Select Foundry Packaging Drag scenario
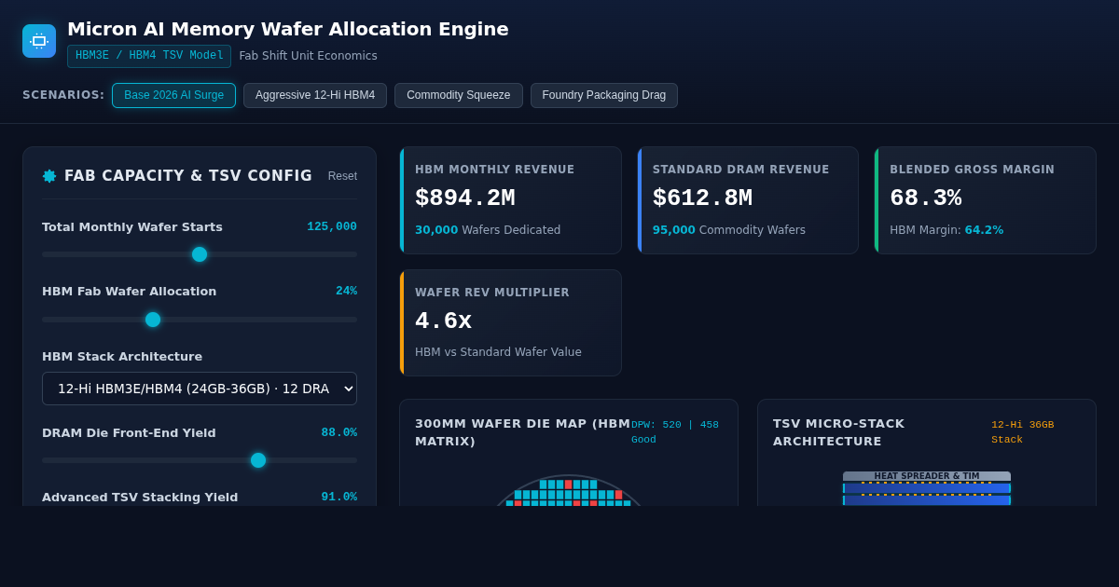1119x587 pixels. pos(604,95)
